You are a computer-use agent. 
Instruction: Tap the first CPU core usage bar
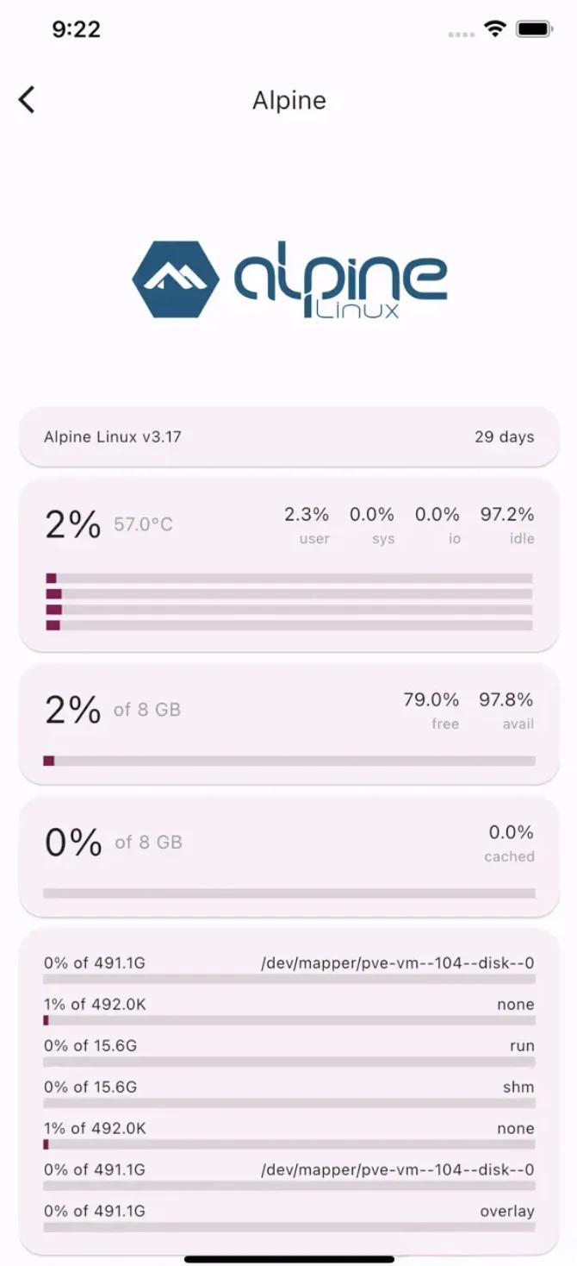click(288, 578)
